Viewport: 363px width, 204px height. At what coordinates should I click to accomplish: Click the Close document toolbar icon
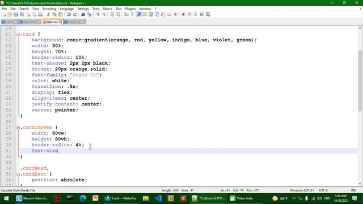pyautogui.click(x=28, y=14)
